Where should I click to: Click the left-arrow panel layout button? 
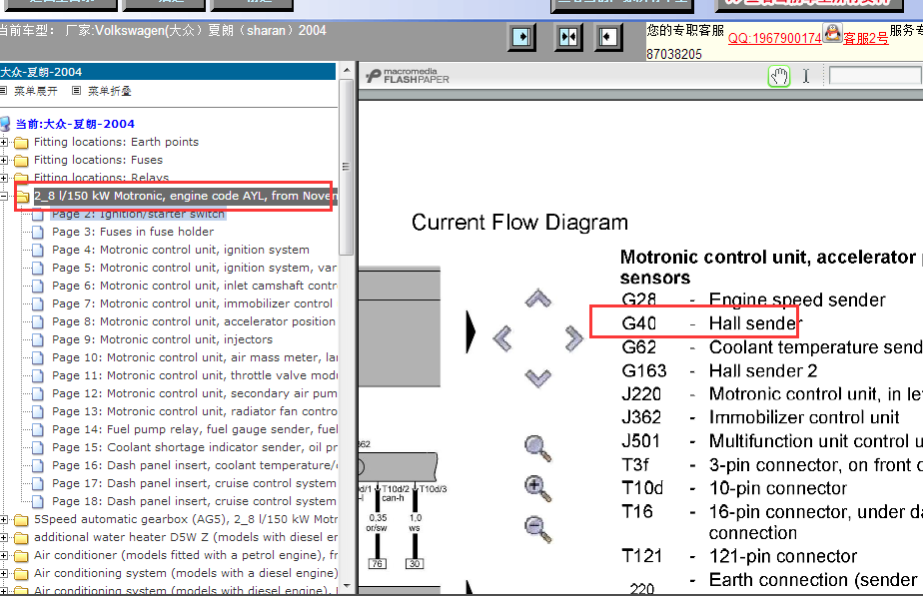point(608,38)
